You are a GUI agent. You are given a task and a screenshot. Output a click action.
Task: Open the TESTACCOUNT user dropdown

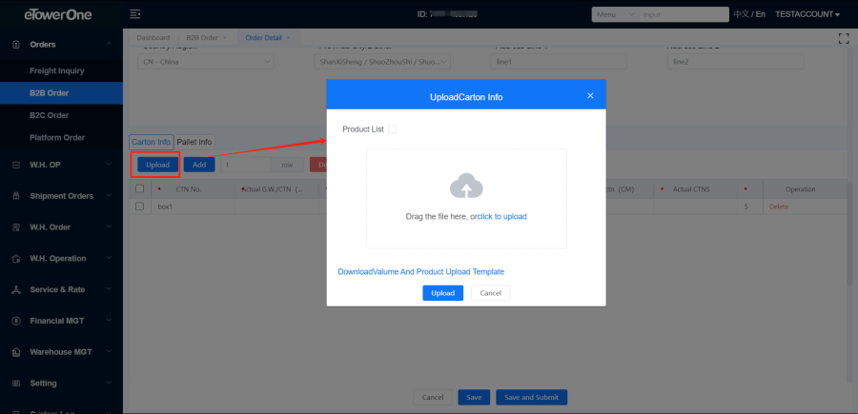(807, 14)
